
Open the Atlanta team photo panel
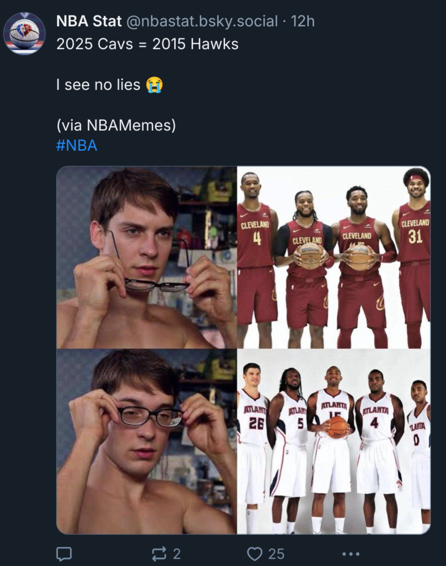click(334, 442)
